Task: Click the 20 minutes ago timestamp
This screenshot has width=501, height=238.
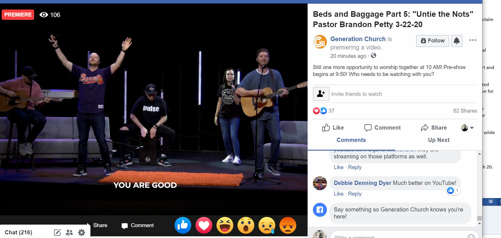Action: pos(348,56)
